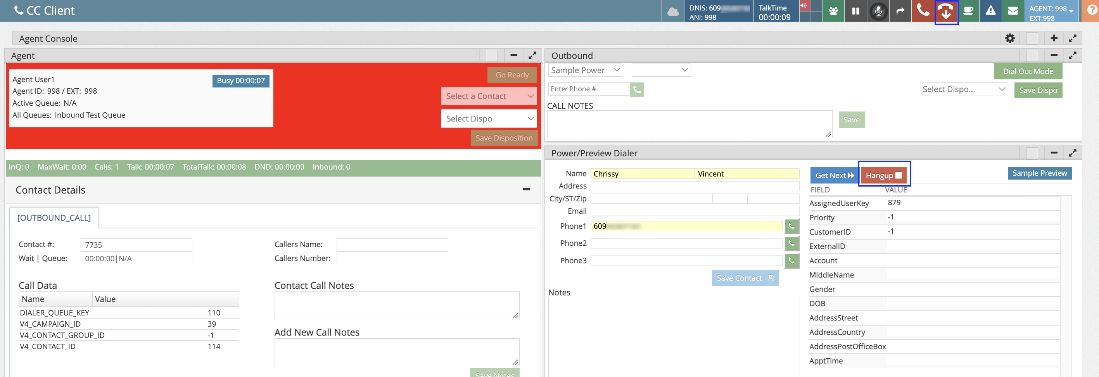Viewport: 1099px width, 377px height.
Task: Click the Go Ready button
Action: [x=512, y=75]
